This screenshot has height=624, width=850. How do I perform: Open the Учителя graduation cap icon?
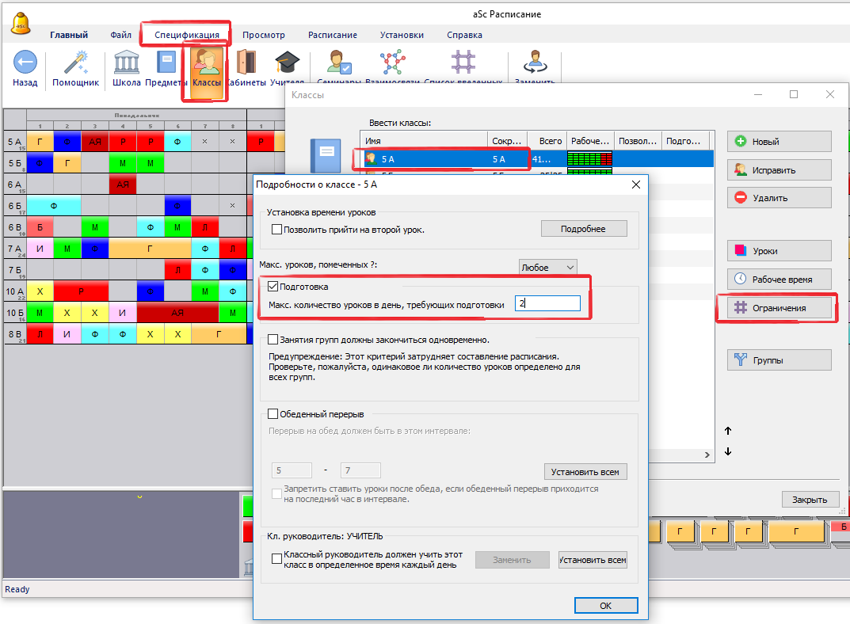click(287, 63)
